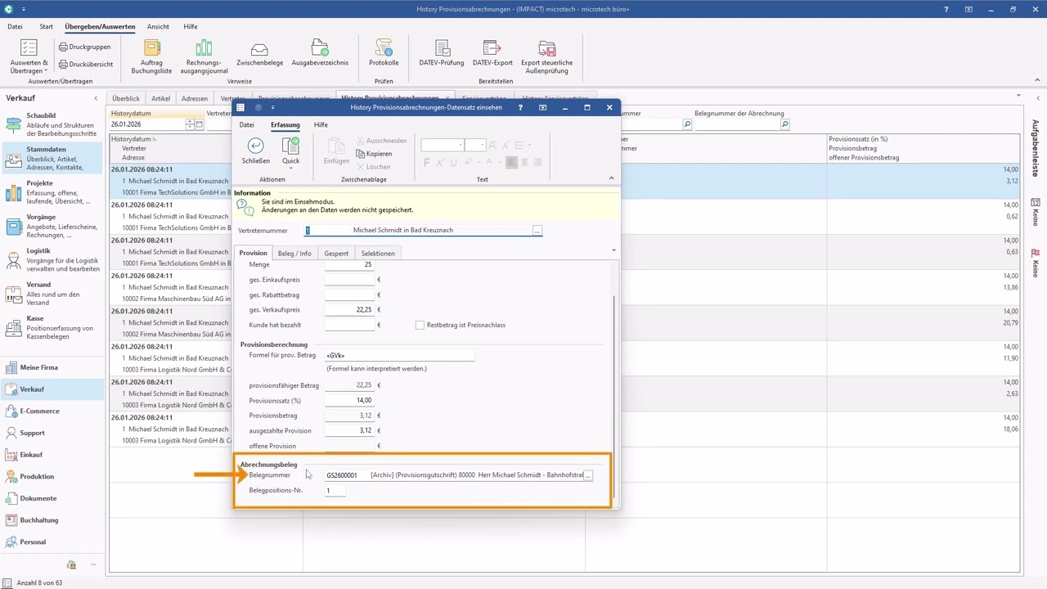The width and height of the screenshot is (1047, 589).
Task: Click the Schließen icon in the dialog
Action: click(256, 151)
